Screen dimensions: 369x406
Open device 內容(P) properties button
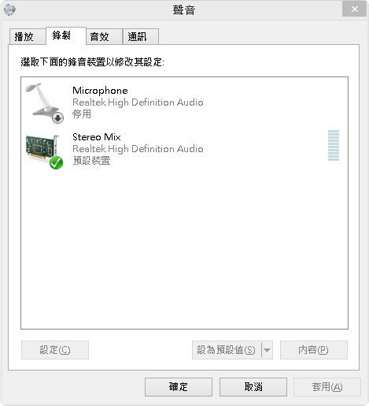tap(314, 350)
